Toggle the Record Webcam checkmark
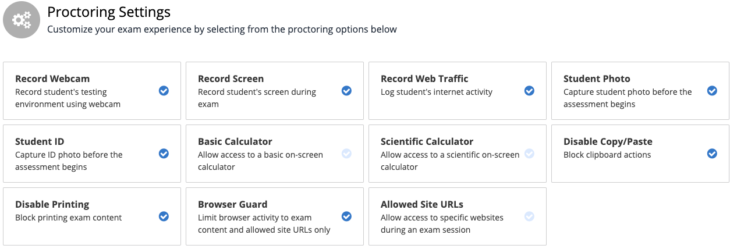The height and width of the screenshot is (249, 730). (164, 91)
